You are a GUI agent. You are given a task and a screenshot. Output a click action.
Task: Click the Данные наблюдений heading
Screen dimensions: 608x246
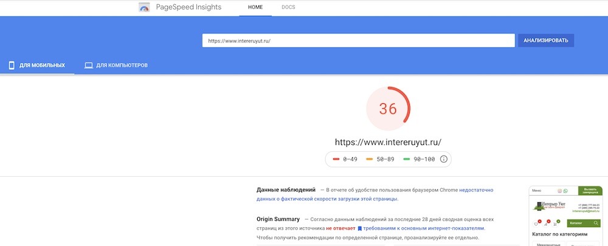coord(286,190)
